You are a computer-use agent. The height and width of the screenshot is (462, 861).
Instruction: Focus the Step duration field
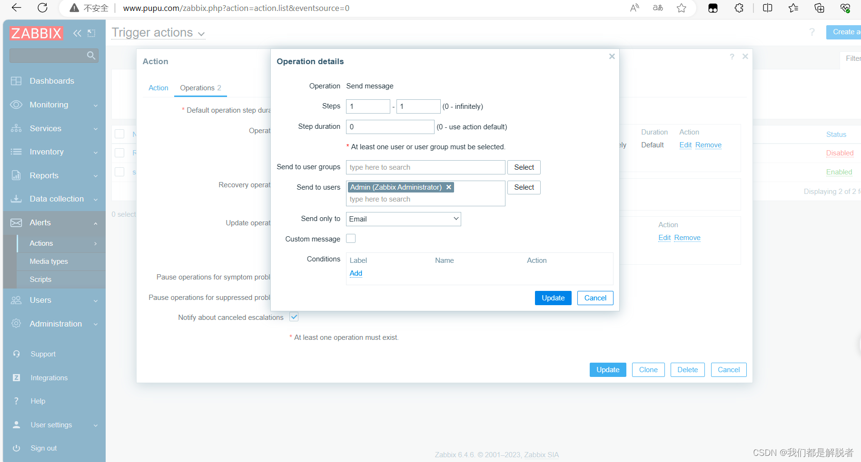(390, 127)
